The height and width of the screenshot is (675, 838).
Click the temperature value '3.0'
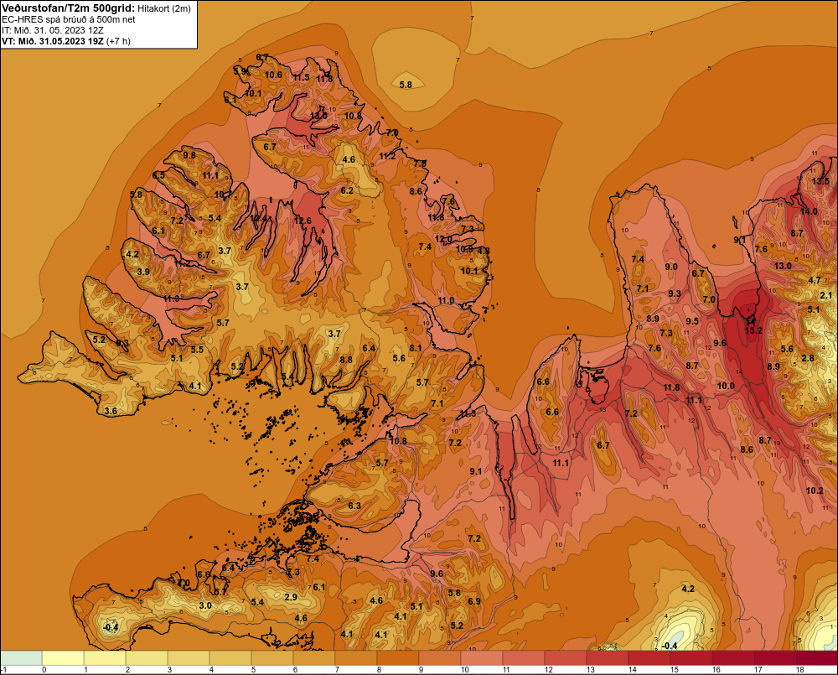[205, 605]
